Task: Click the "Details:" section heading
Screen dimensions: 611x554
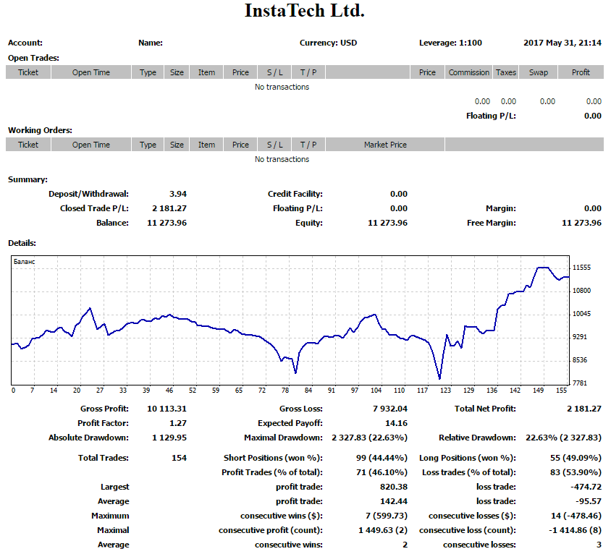Action: point(22,243)
